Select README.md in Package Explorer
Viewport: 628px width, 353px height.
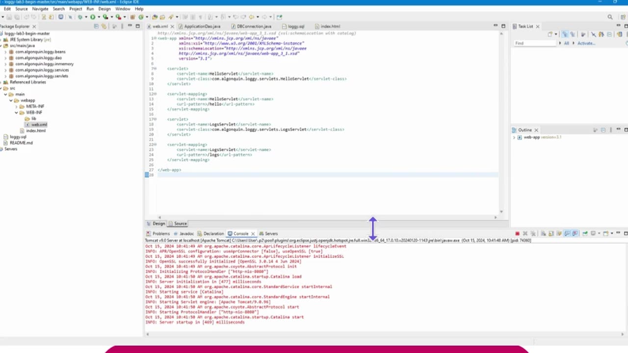click(21, 143)
